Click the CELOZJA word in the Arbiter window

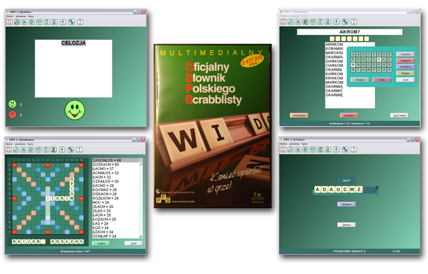coord(74,43)
